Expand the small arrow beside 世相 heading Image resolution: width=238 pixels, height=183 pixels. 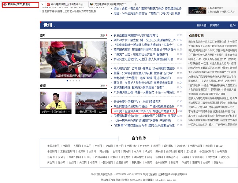(55, 27)
